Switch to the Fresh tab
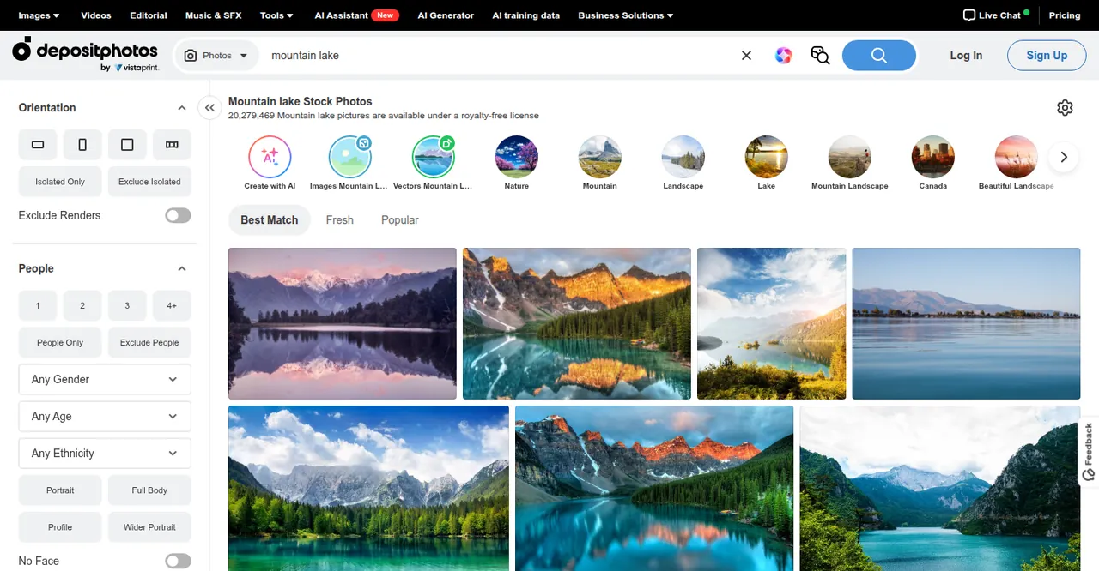Screen dimensions: 1099x571 [340, 220]
